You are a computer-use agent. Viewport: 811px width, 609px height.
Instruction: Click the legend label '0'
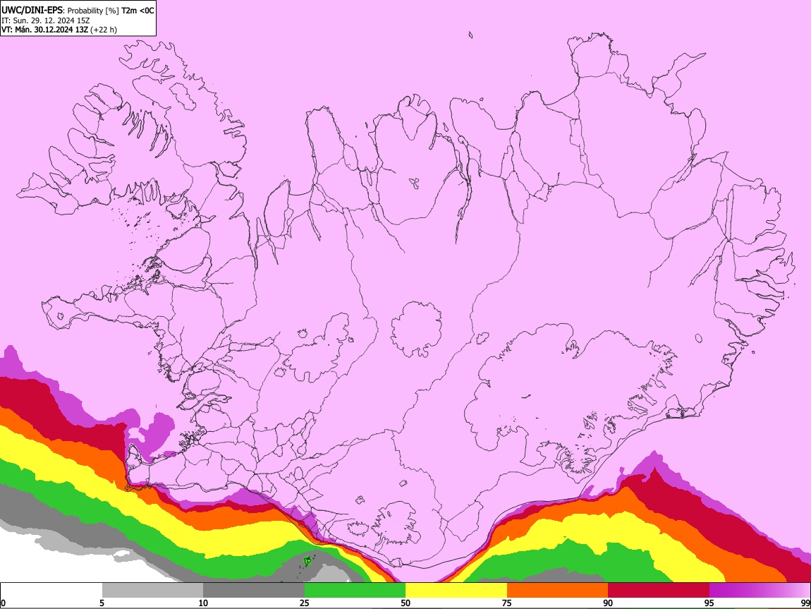pos(4,603)
